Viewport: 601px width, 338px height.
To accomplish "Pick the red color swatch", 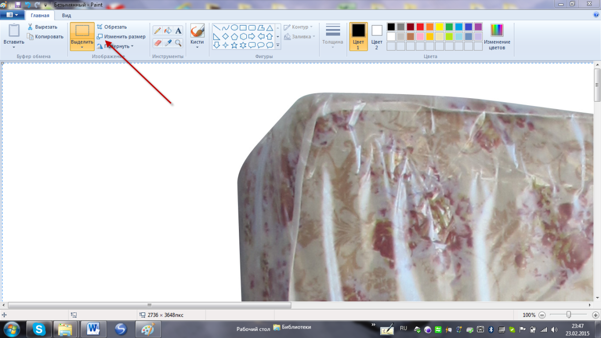I will coord(420,27).
